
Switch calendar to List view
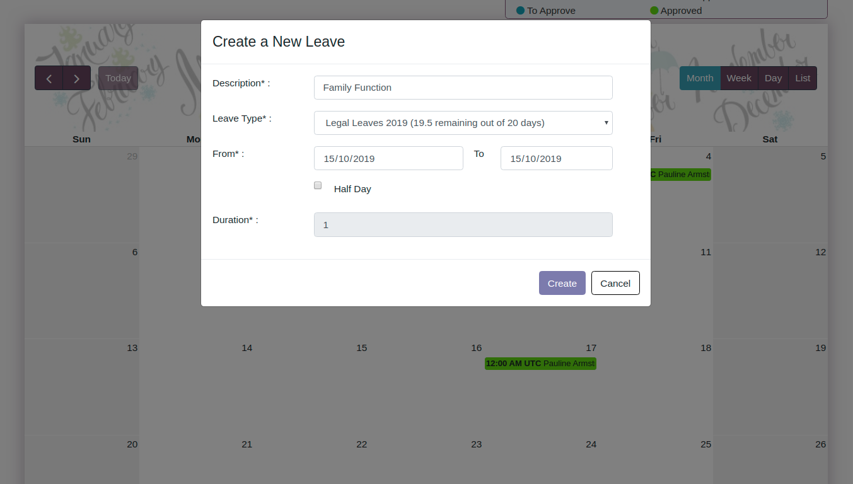pyautogui.click(x=803, y=78)
